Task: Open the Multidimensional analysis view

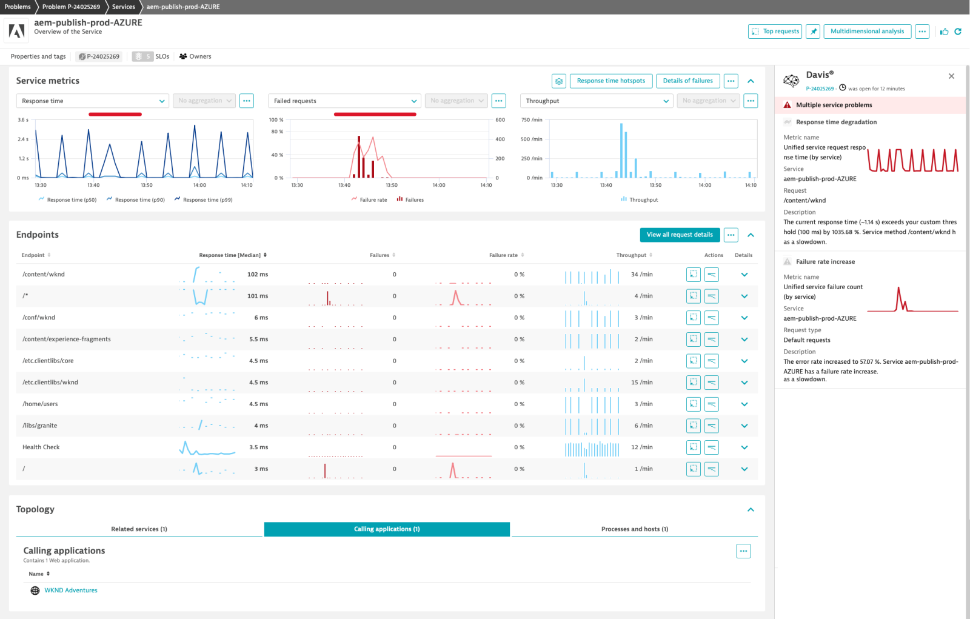Action: 867,31
